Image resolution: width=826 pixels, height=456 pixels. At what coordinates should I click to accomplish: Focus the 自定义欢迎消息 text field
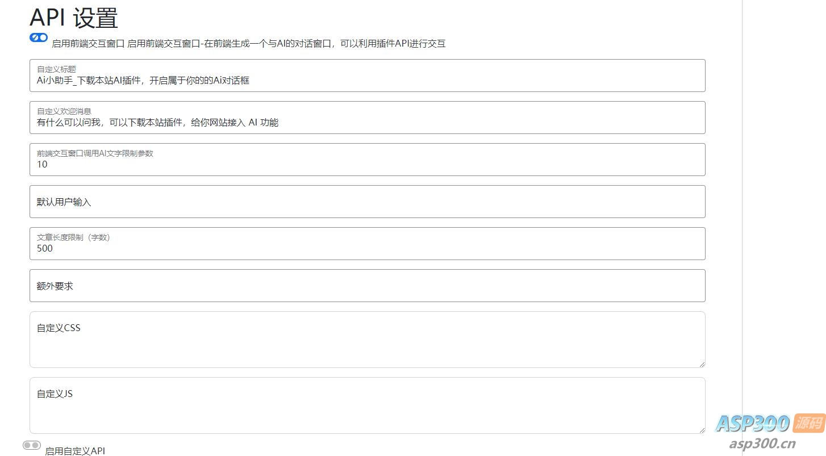click(367, 122)
